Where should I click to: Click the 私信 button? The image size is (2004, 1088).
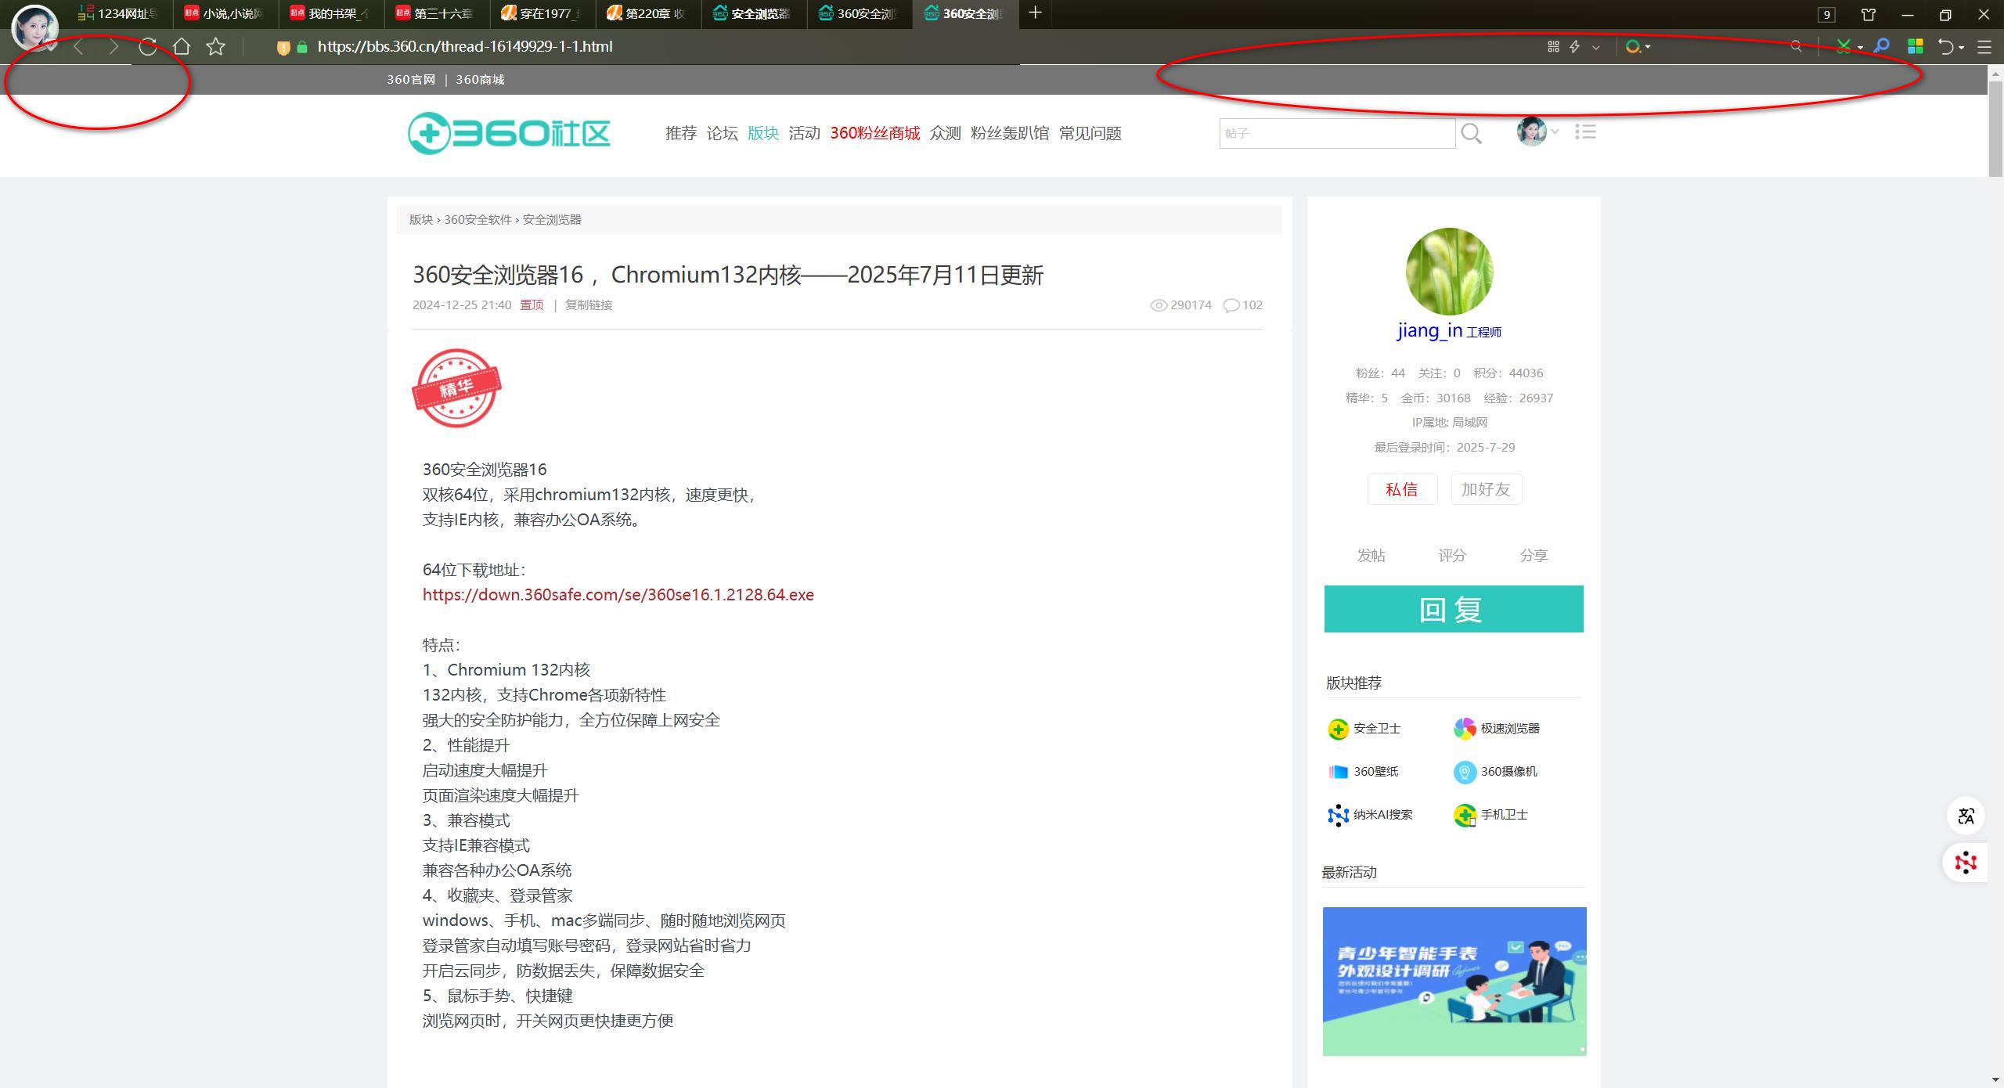pyautogui.click(x=1402, y=489)
